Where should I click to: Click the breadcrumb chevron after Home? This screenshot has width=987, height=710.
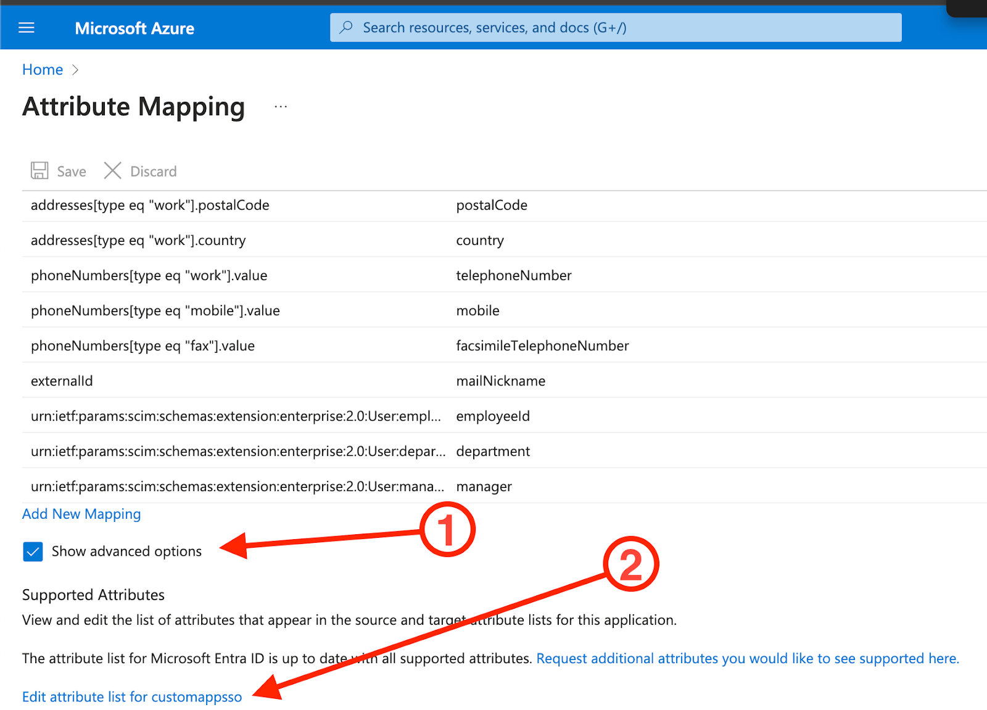click(x=75, y=70)
